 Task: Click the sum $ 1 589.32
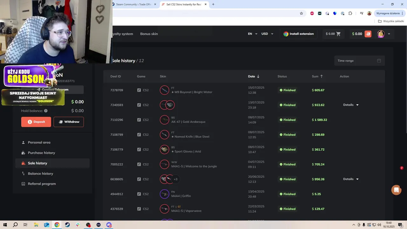[320, 120]
